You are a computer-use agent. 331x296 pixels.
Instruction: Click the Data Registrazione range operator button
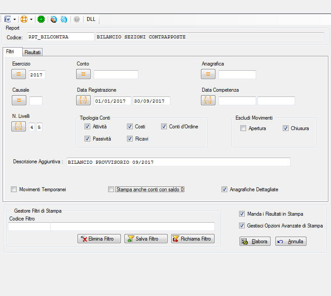pos(83,100)
